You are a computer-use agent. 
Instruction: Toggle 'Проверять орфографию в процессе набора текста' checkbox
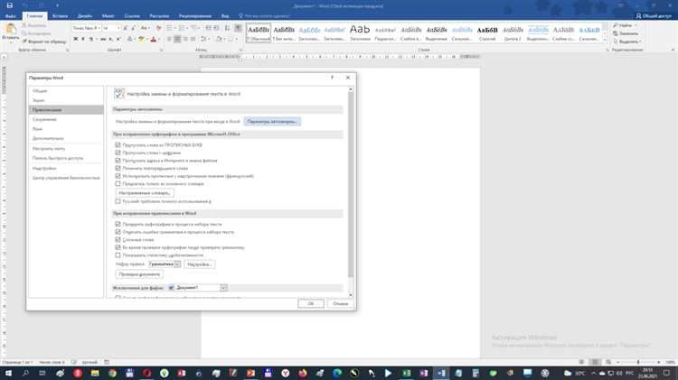coord(118,225)
